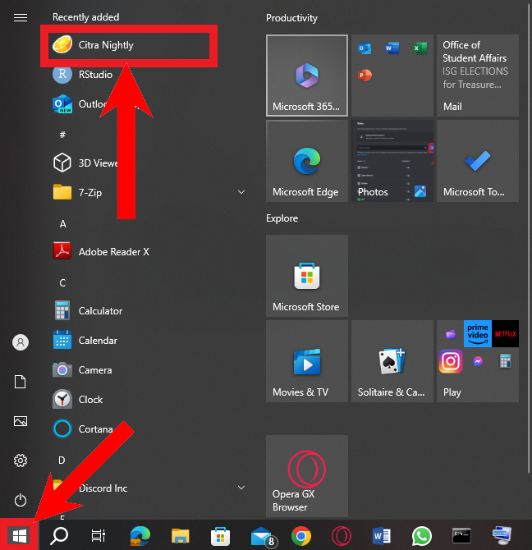Open Google Chrome from the taskbar
This screenshot has width=532, height=550.
pos(301,535)
